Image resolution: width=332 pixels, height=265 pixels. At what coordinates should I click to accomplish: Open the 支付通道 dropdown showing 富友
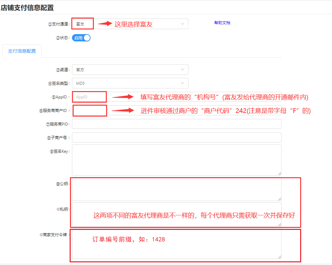pos(130,24)
